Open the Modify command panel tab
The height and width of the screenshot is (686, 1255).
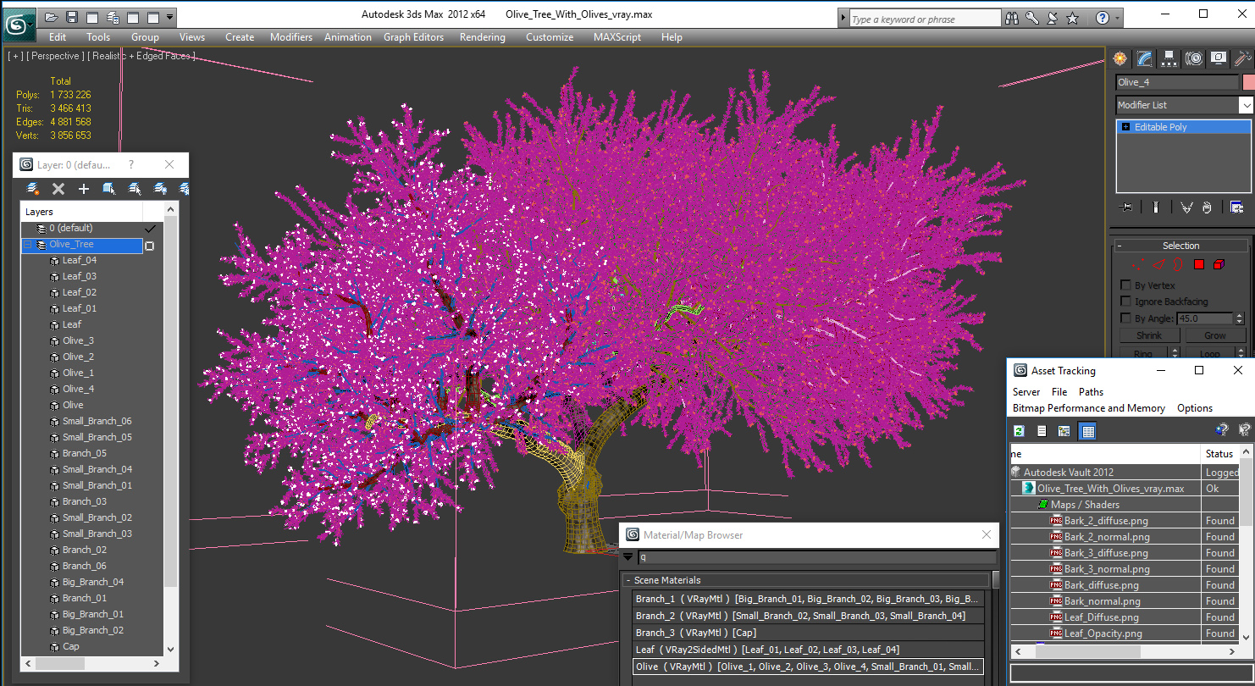(x=1145, y=58)
